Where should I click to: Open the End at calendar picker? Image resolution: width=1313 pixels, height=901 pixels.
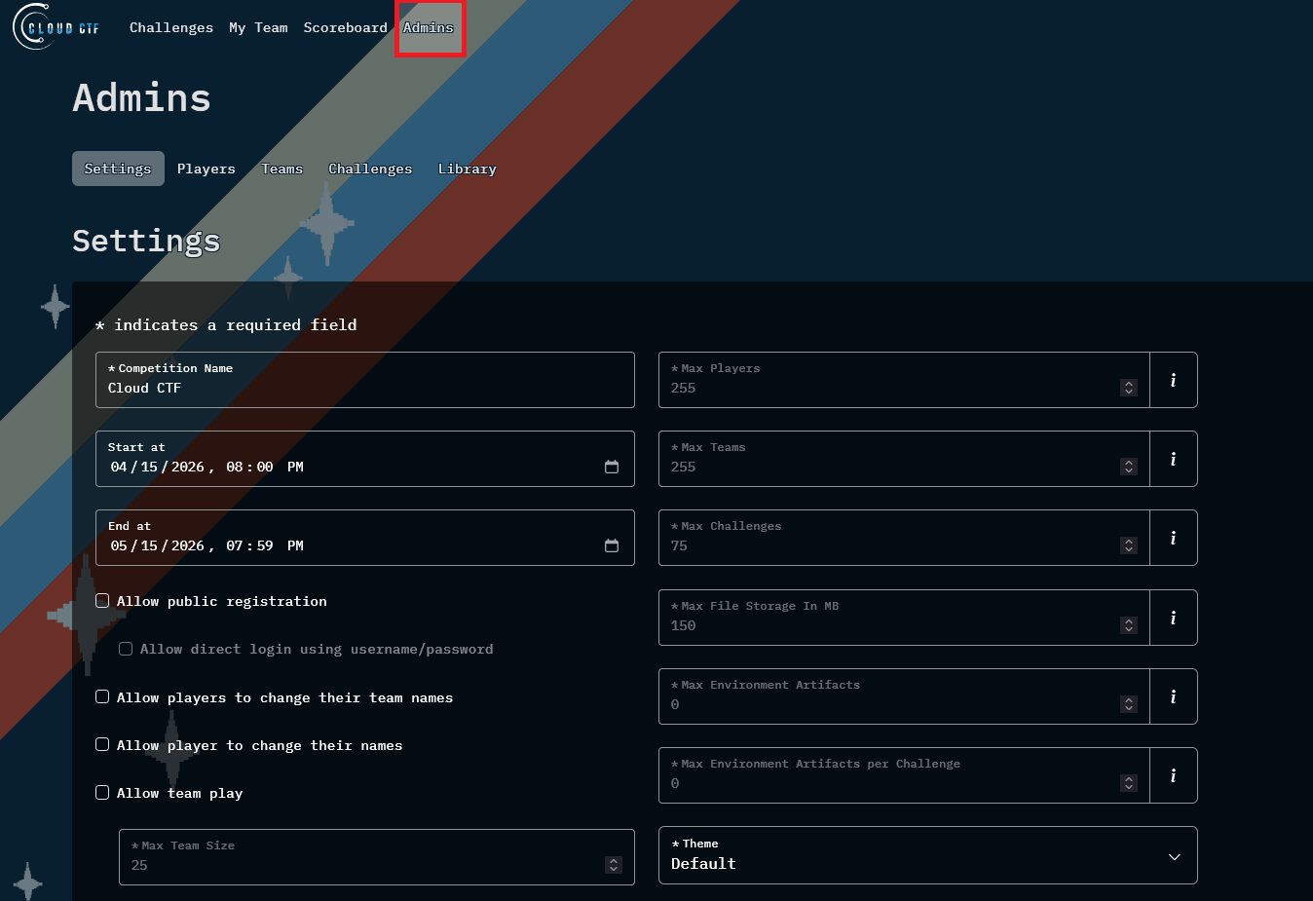[612, 545]
